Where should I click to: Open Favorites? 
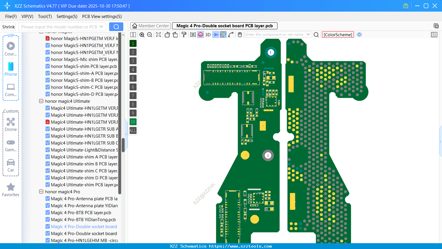coord(11,190)
